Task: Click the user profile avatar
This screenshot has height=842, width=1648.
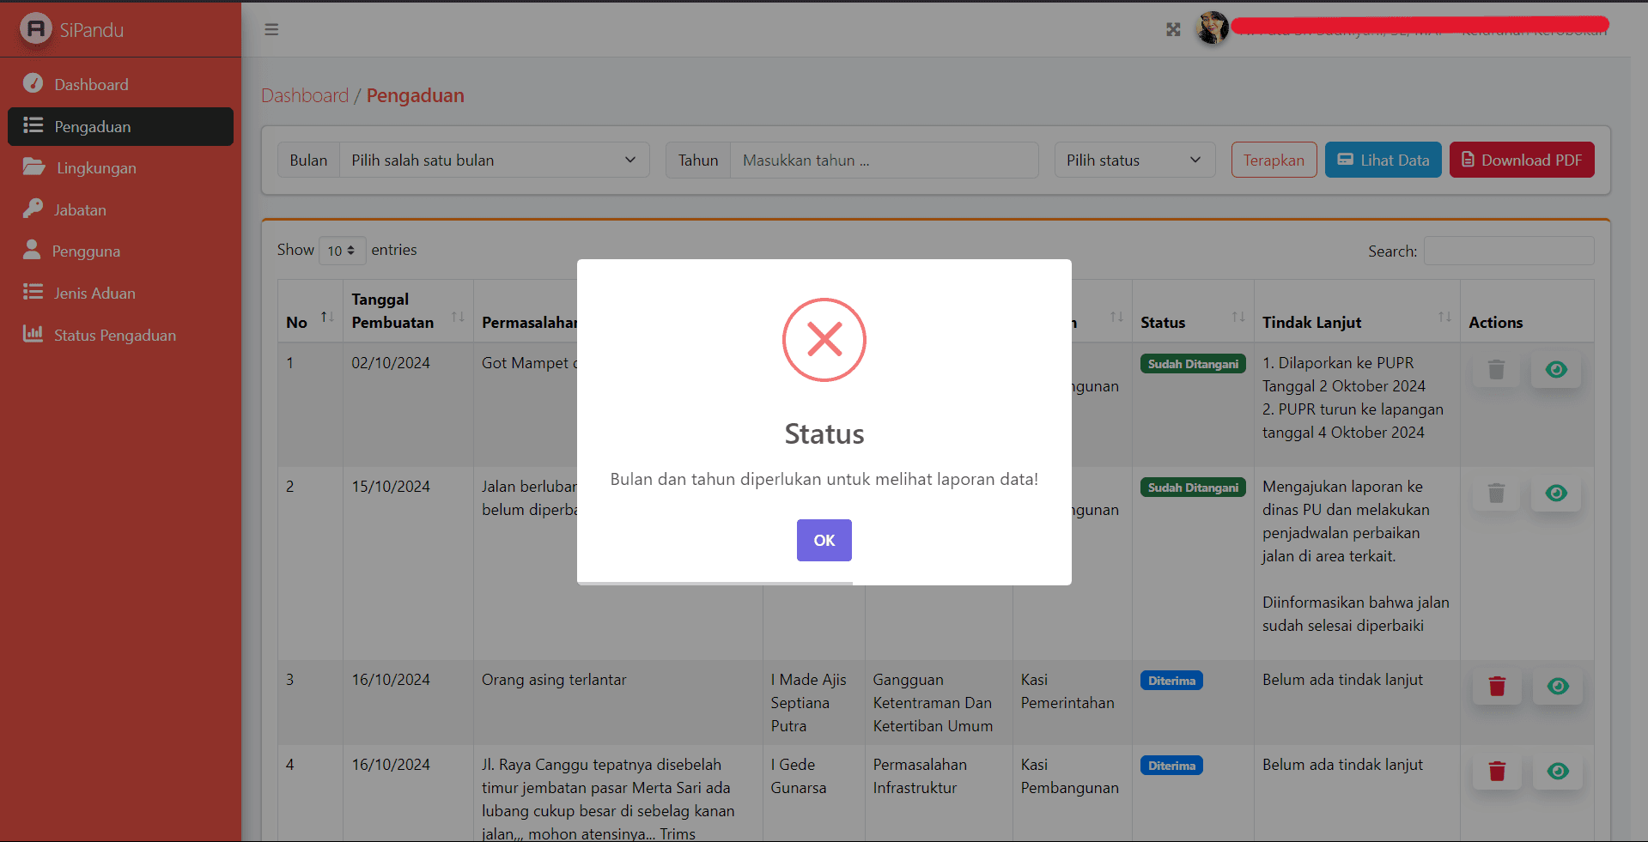Action: tap(1212, 28)
